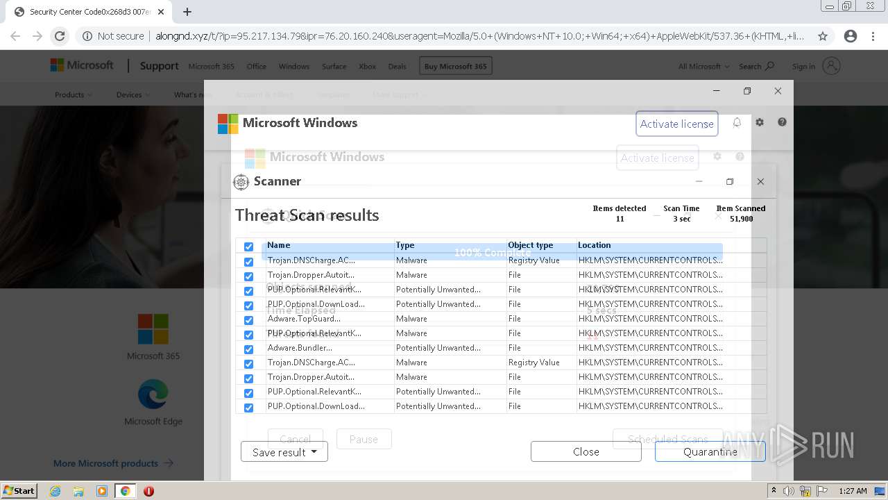Open the Surface nav item
888x500 pixels.
pyautogui.click(x=334, y=67)
